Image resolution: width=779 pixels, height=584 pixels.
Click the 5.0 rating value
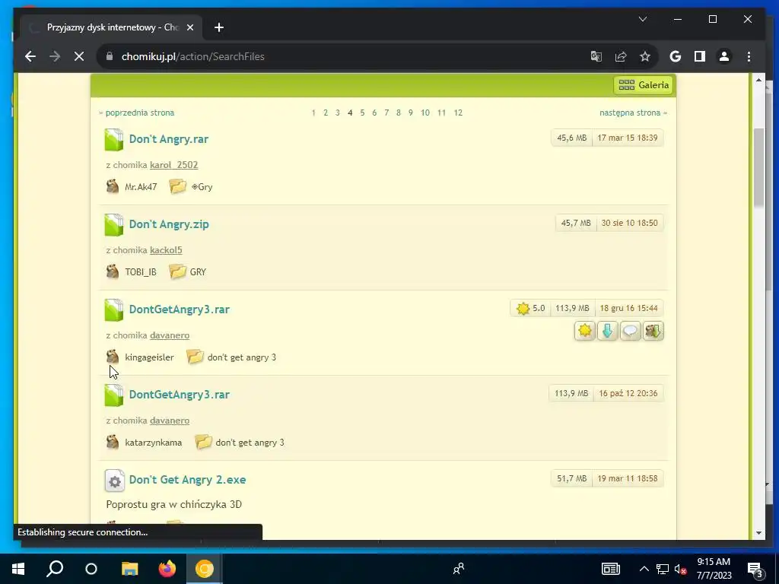point(539,308)
